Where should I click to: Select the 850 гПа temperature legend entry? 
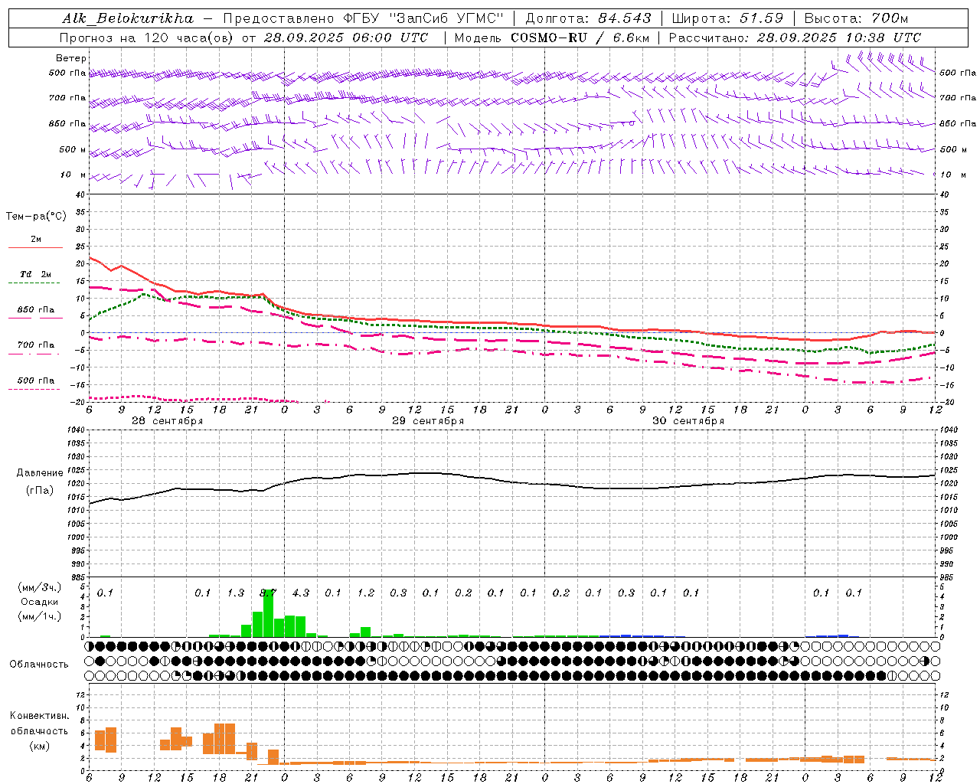click(36, 310)
